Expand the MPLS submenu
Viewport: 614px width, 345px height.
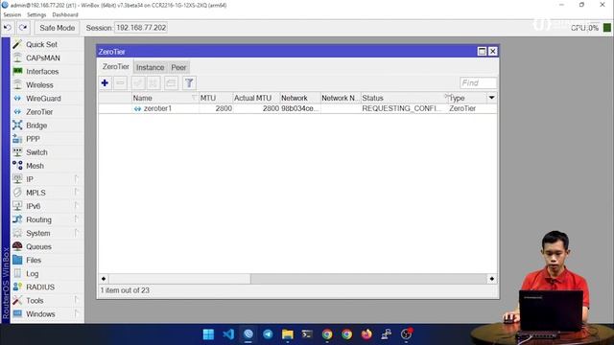77,193
